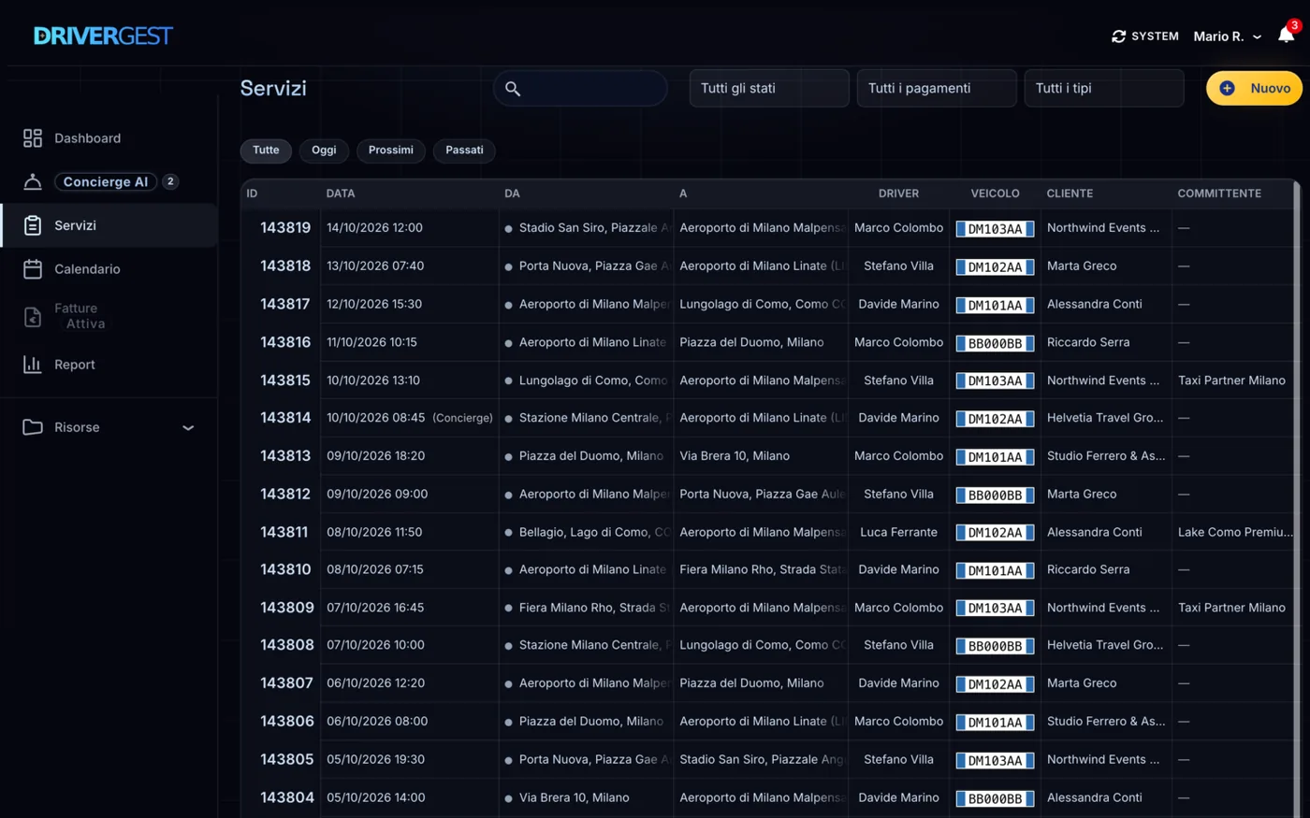The width and height of the screenshot is (1310, 818).
Task: Switch to the Prossimi filter tab
Action: click(x=391, y=151)
